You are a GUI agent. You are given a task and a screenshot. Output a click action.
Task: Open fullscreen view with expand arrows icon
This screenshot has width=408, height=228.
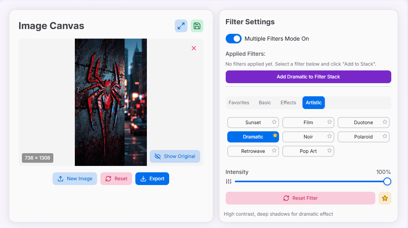[181, 26]
